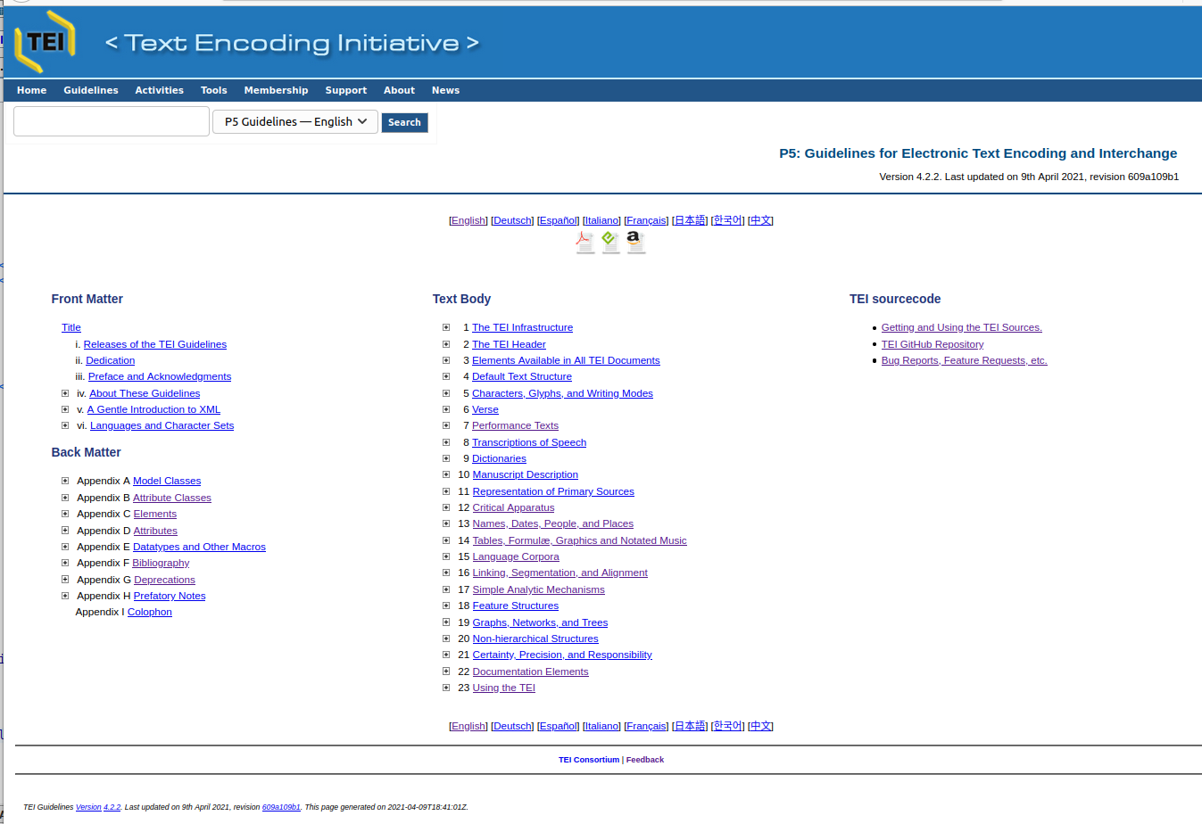Expand Using the TEI chapter
The height and width of the screenshot is (824, 1202).
point(446,688)
